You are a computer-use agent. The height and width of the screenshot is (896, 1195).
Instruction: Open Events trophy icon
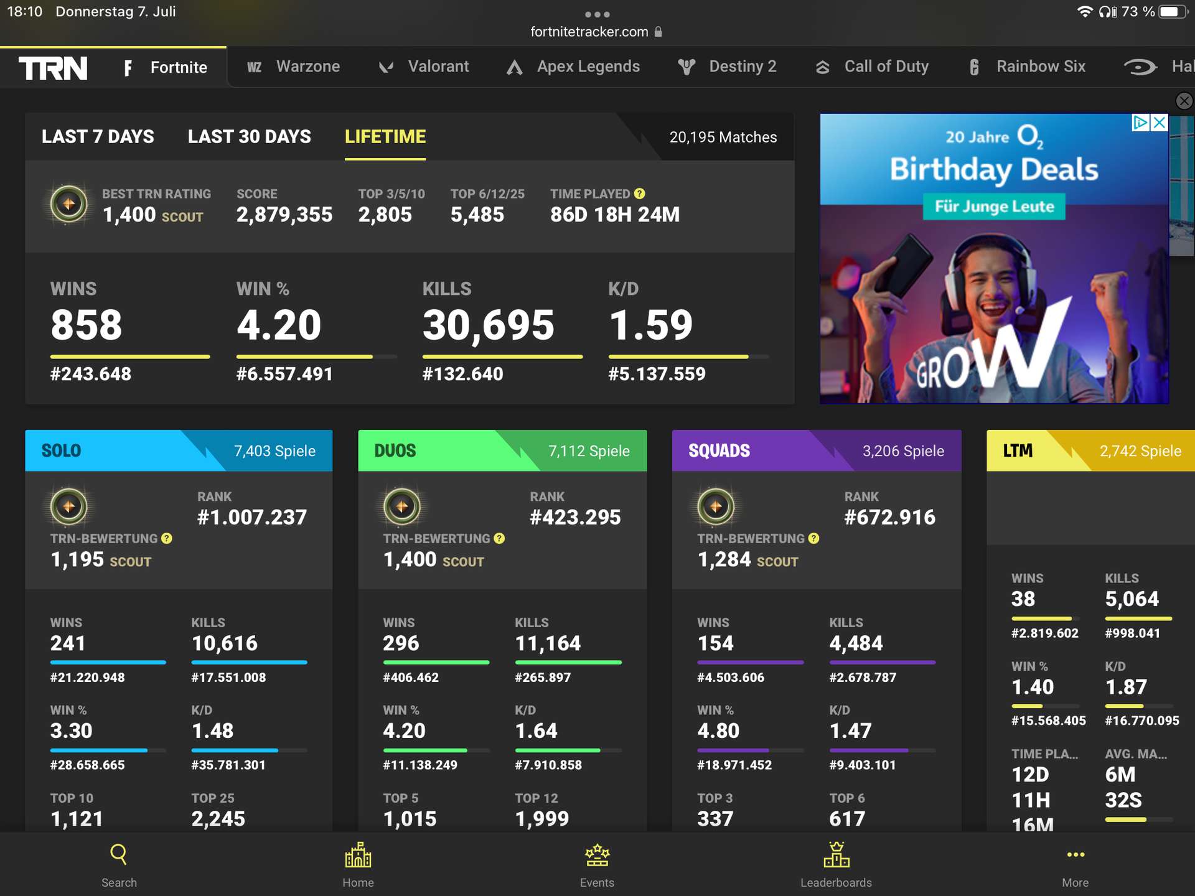597,855
